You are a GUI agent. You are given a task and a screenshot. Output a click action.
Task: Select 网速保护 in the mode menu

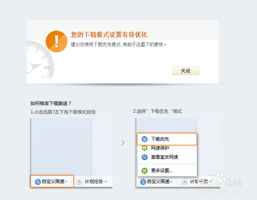click(167, 148)
